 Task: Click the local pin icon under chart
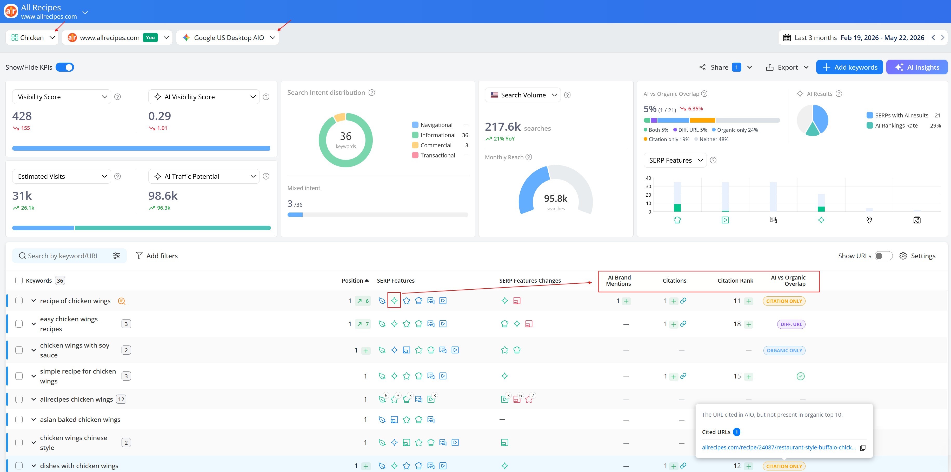click(869, 220)
